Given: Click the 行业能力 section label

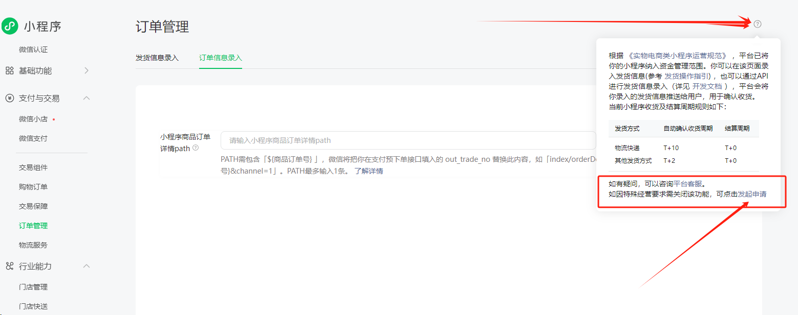Looking at the screenshot, I should (35, 266).
